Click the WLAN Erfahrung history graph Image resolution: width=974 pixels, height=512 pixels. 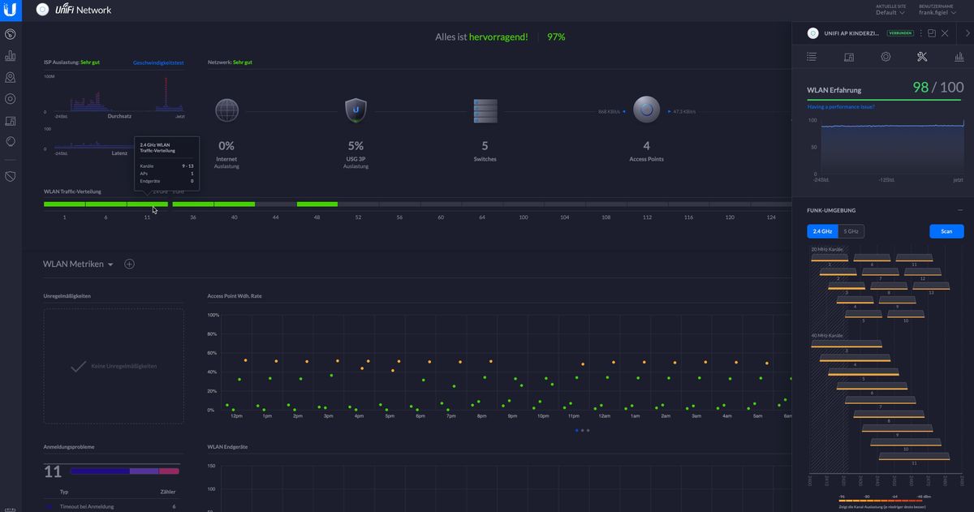click(x=891, y=147)
